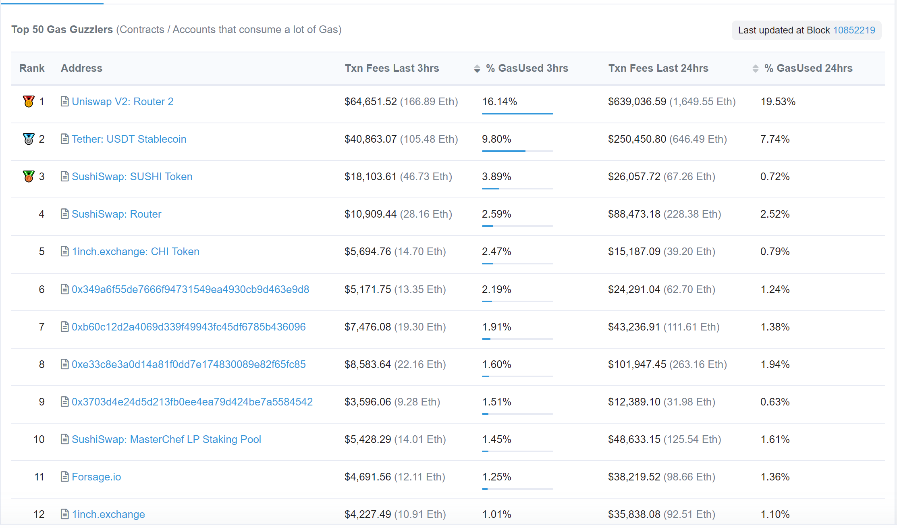
Task: Click the 16.14% gas used progress bar
Action: 517,114
